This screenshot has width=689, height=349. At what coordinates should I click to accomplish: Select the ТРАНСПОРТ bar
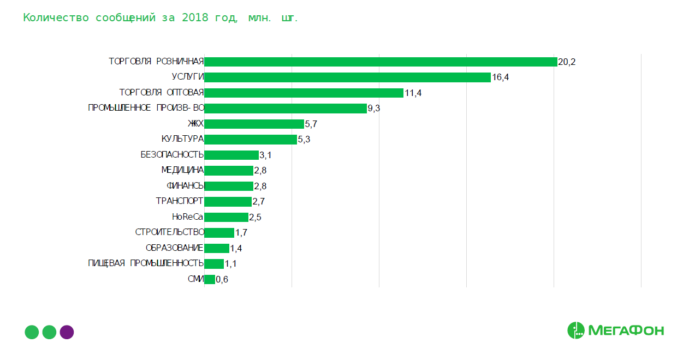[228, 202]
